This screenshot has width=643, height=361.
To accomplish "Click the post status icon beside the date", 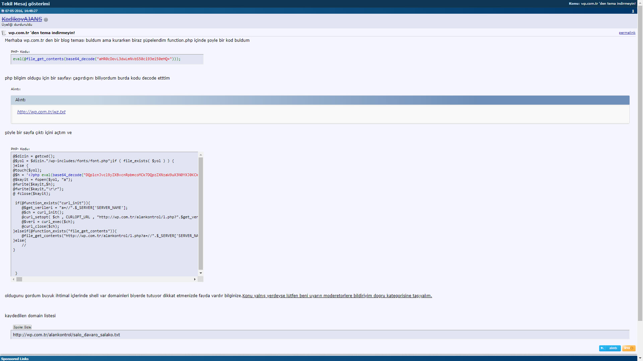I will coord(3,11).
